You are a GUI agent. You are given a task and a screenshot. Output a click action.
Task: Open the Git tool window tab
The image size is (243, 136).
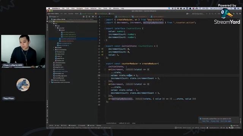[x=51, y=125]
